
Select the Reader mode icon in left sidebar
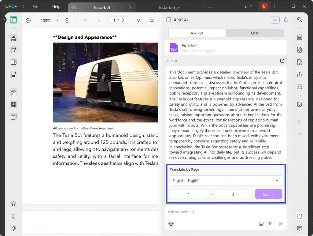tap(13, 20)
